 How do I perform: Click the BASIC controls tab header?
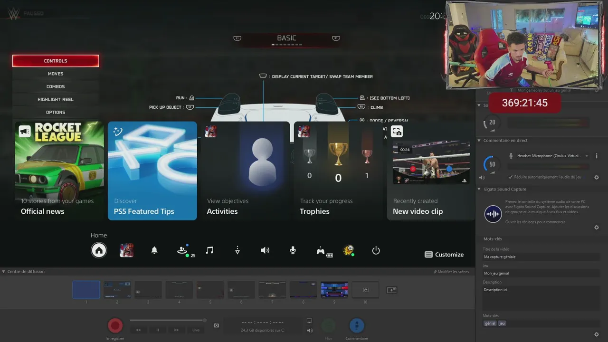pyautogui.click(x=286, y=38)
